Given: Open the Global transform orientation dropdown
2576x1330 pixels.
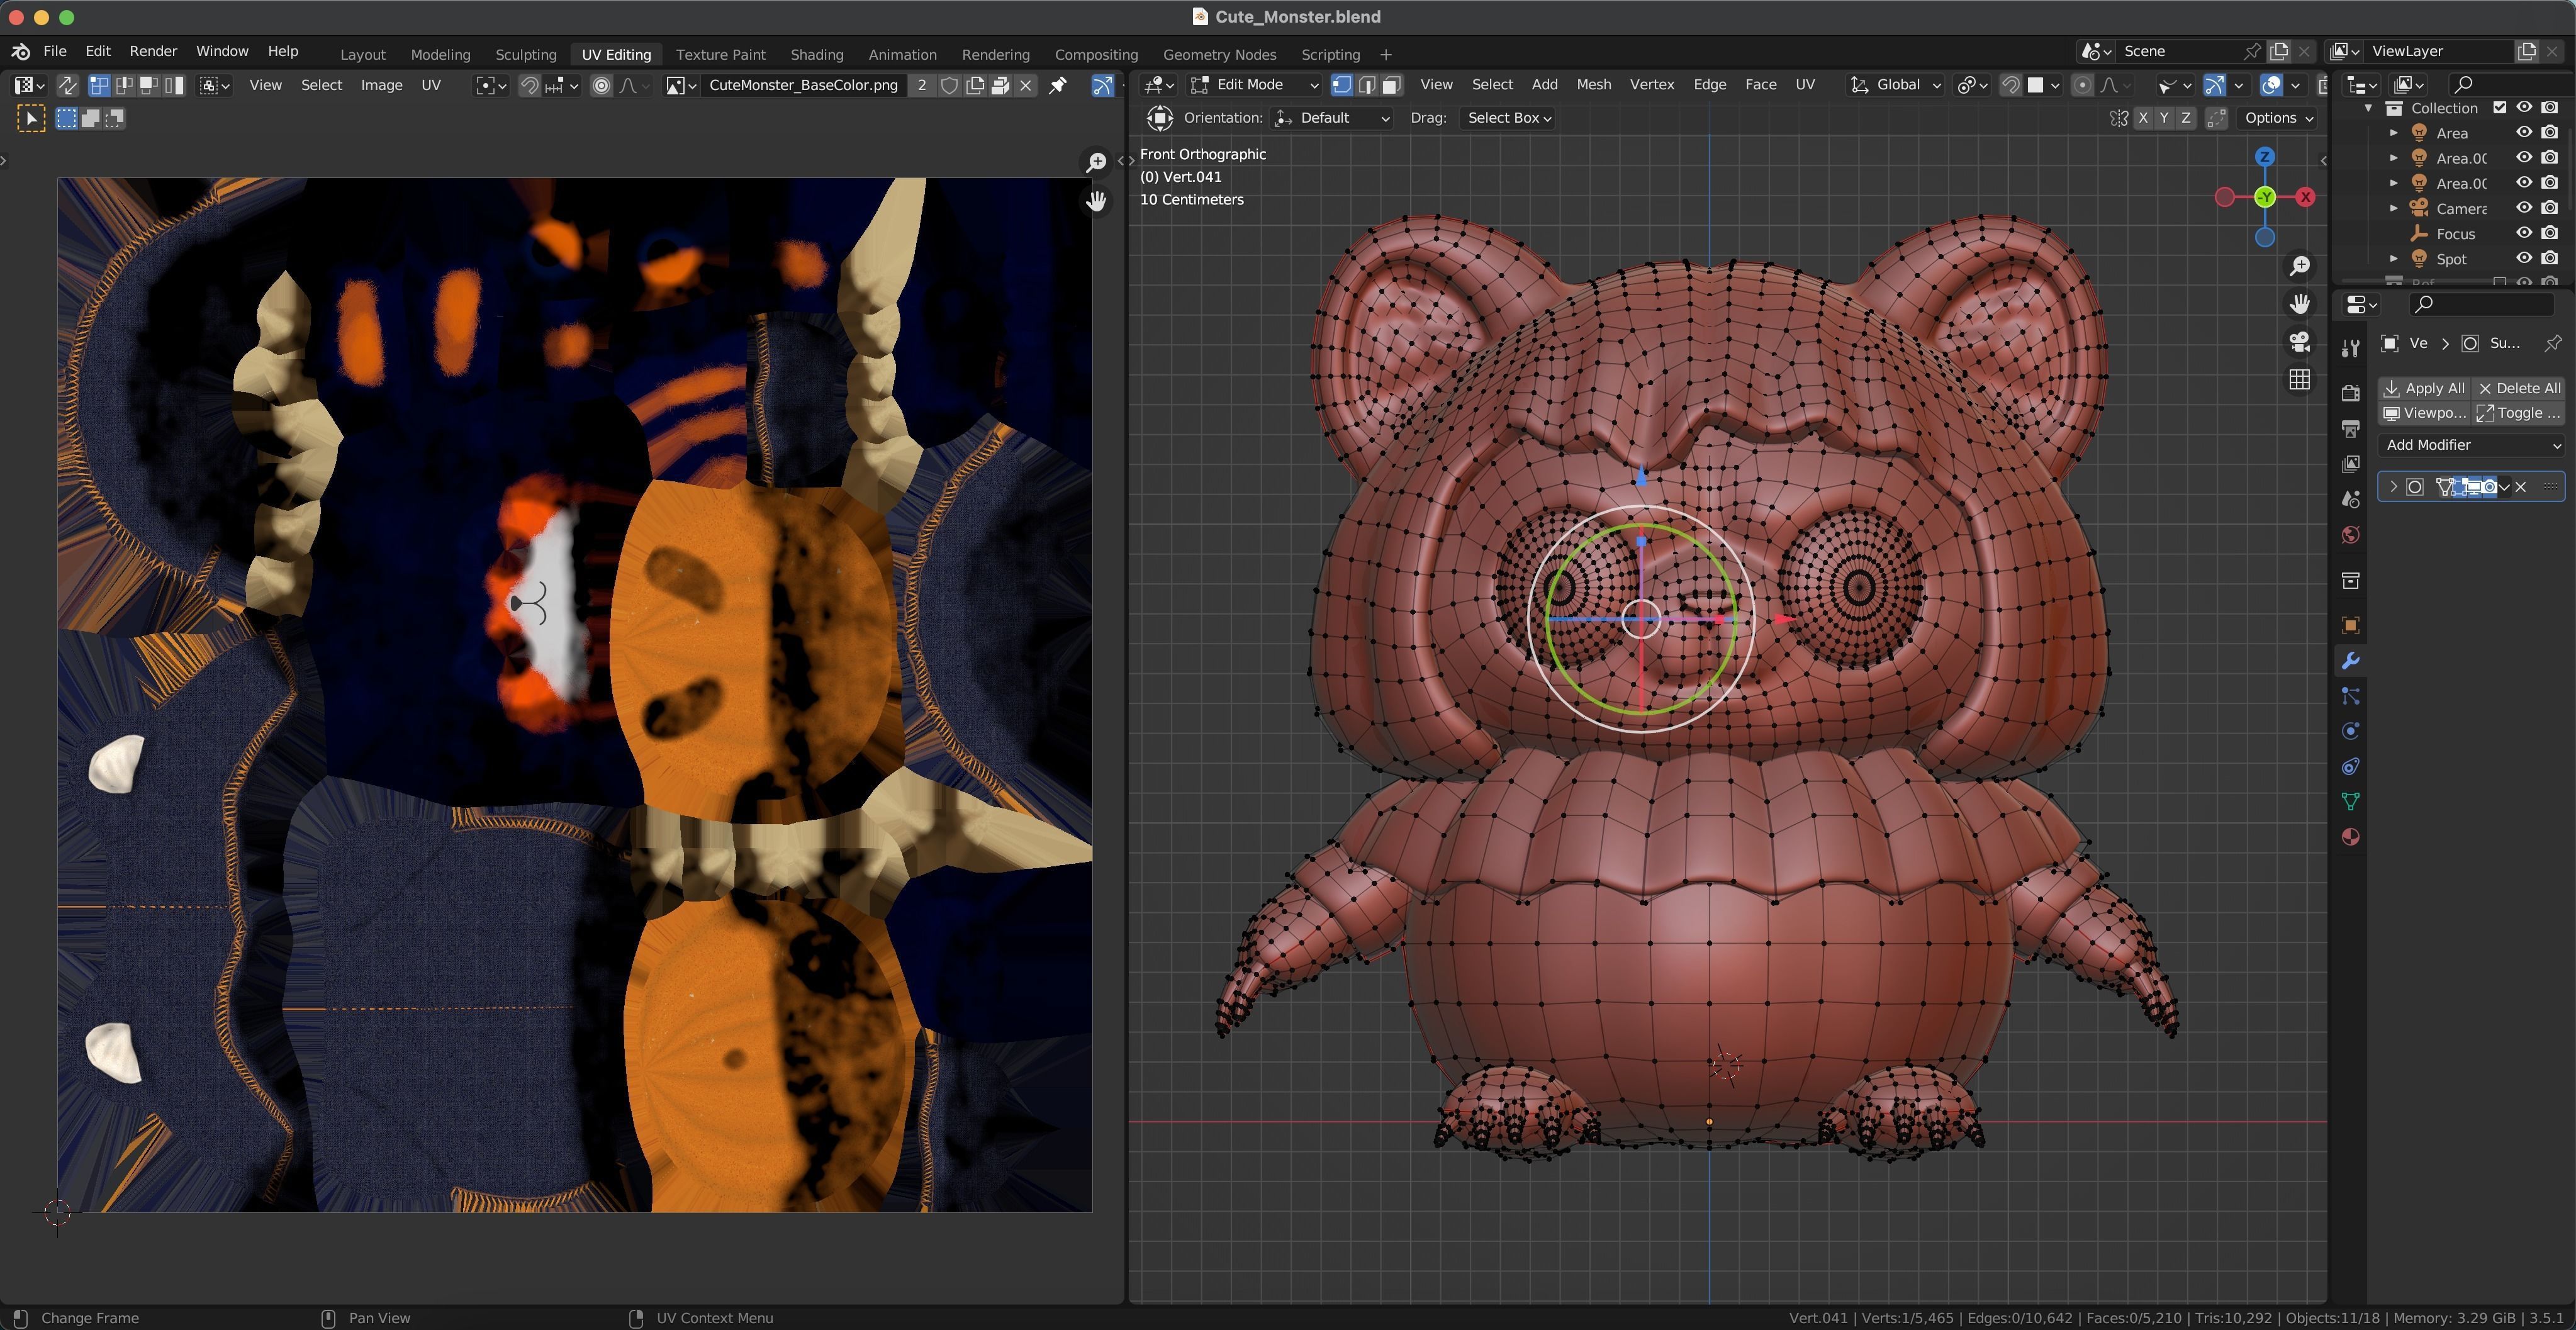Looking at the screenshot, I should coord(1895,85).
